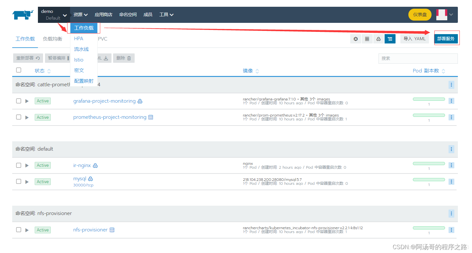Viewport: 472px width, 253px height.
Task: Open actions menu for mysql row
Action: (451, 182)
